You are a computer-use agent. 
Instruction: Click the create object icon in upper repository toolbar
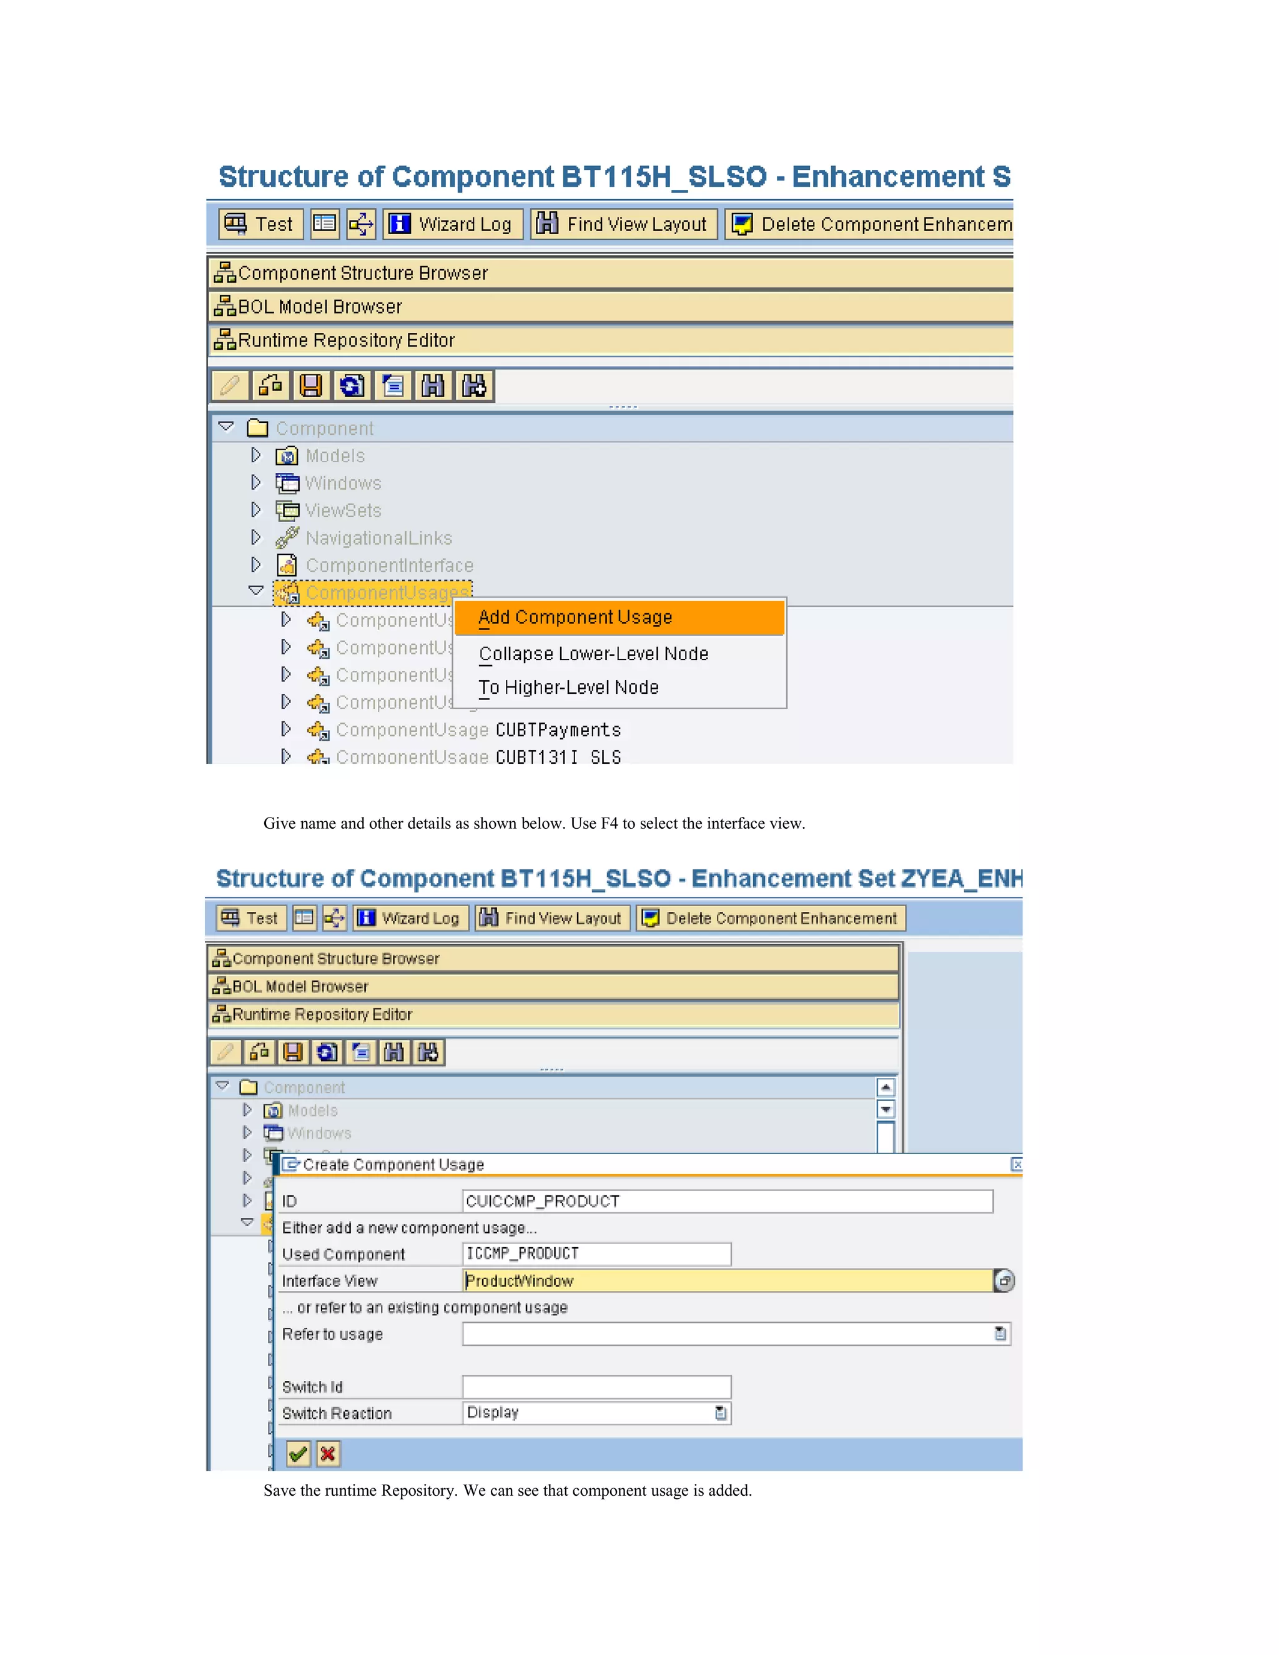[270, 386]
